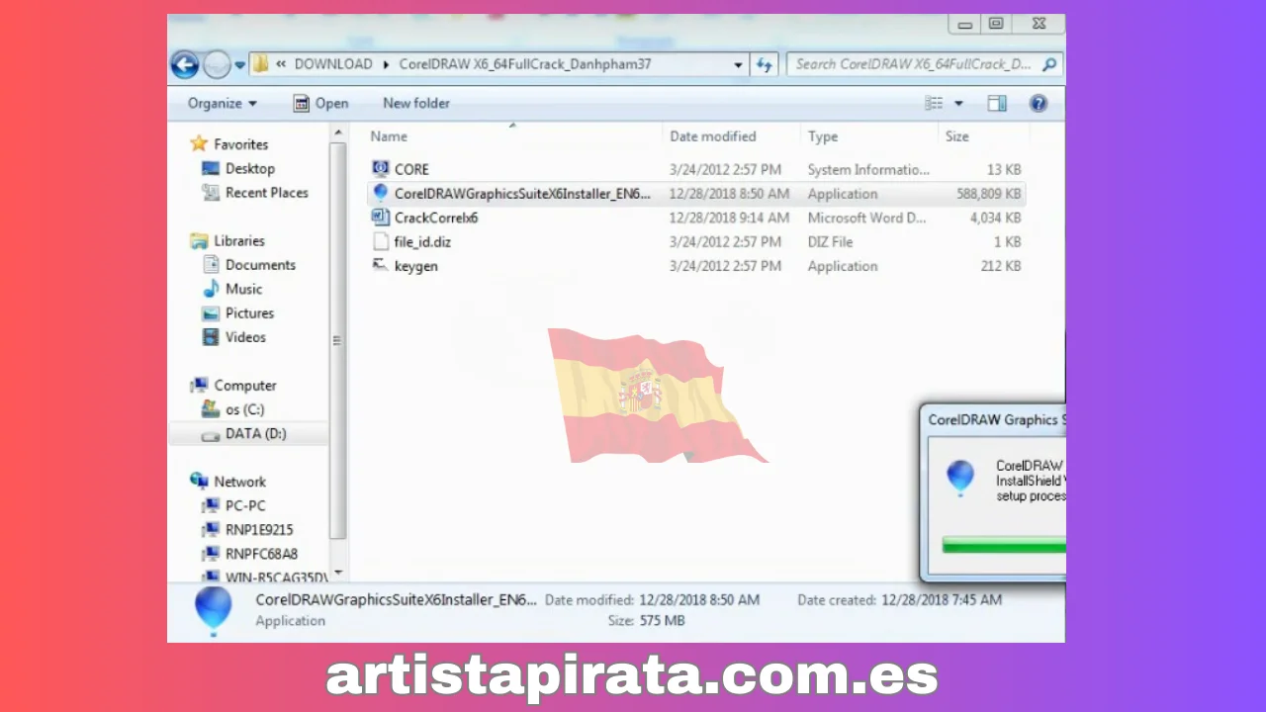Screen dimensions: 1266x712
Task: Select the CORE file icon
Action: point(381,169)
